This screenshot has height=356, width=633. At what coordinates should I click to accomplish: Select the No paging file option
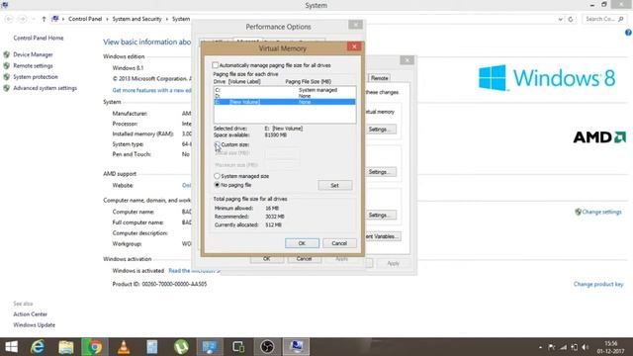pos(217,185)
